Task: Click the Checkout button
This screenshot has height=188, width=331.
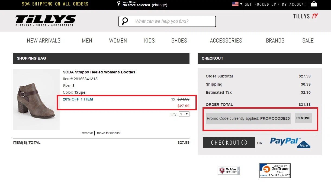Action: click(229, 142)
